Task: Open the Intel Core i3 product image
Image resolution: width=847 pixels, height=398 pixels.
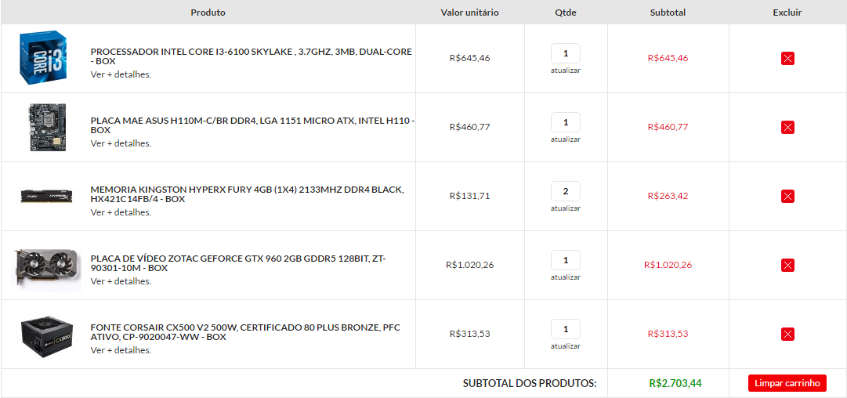Action: (42, 58)
